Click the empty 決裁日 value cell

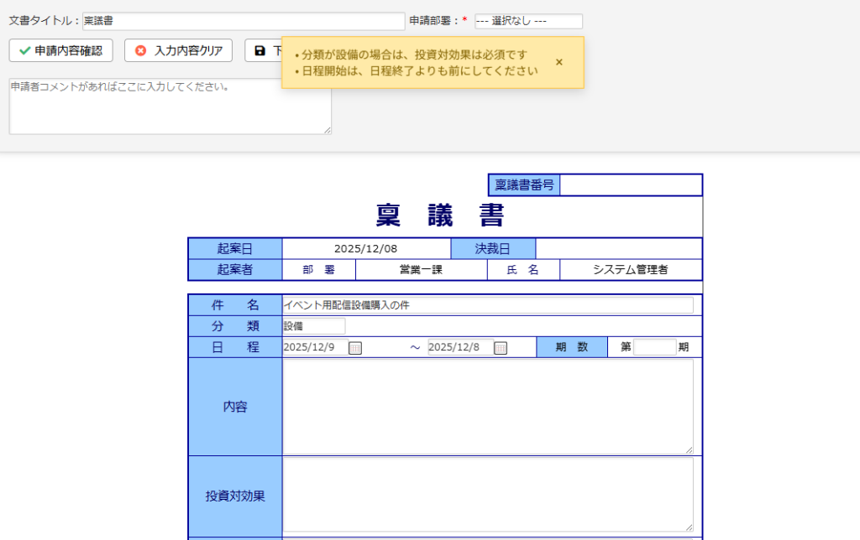pos(618,249)
